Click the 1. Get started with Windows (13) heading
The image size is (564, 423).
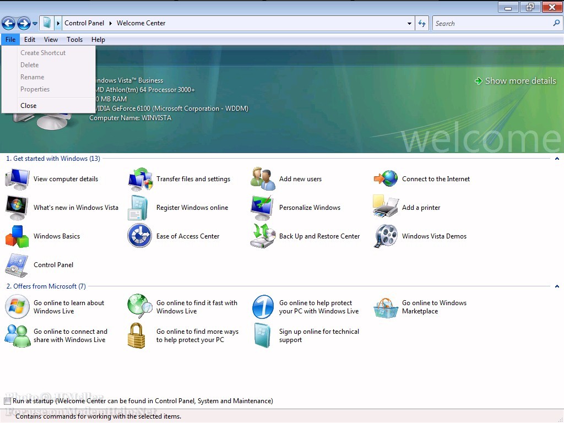(53, 159)
